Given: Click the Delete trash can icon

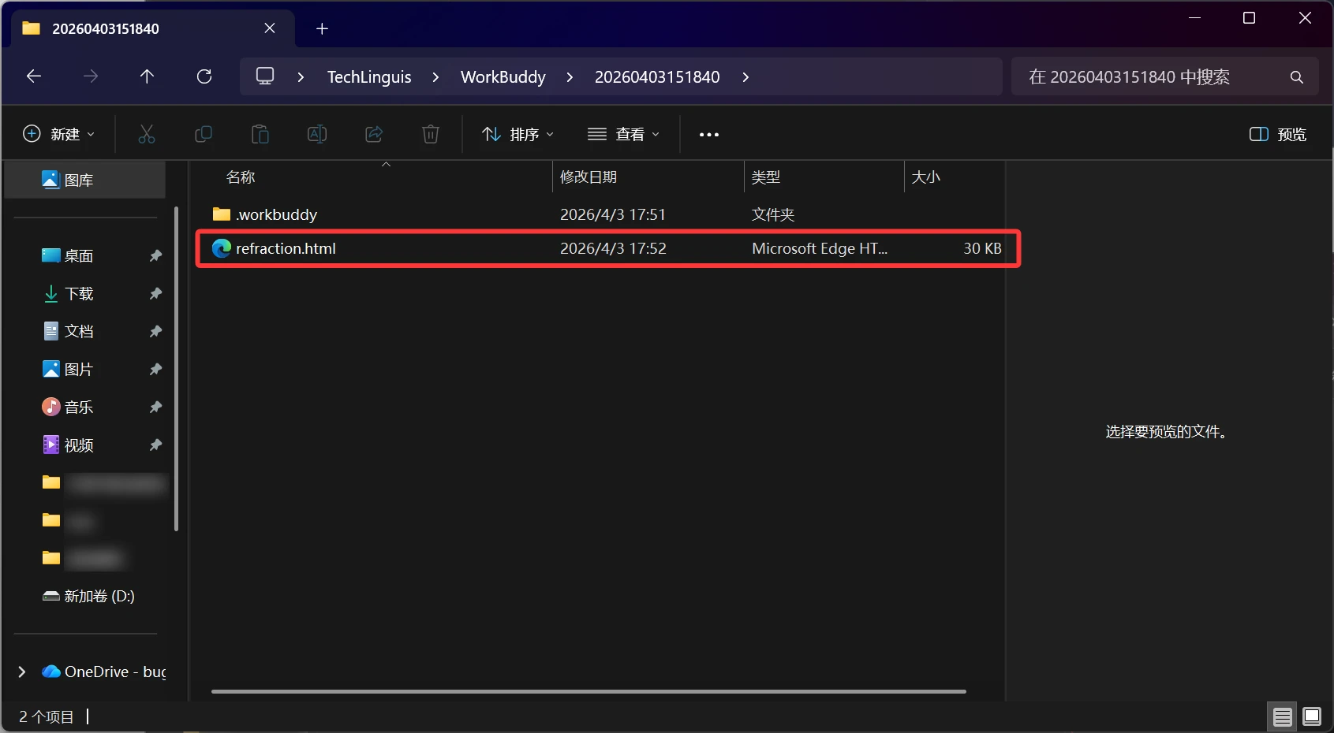Looking at the screenshot, I should pyautogui.click(x=431, y=134).
